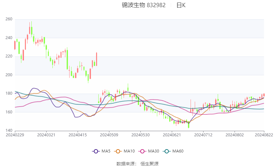The image size is (275, 167).
Task: Click the 180 price axis label
Action: 9,93
